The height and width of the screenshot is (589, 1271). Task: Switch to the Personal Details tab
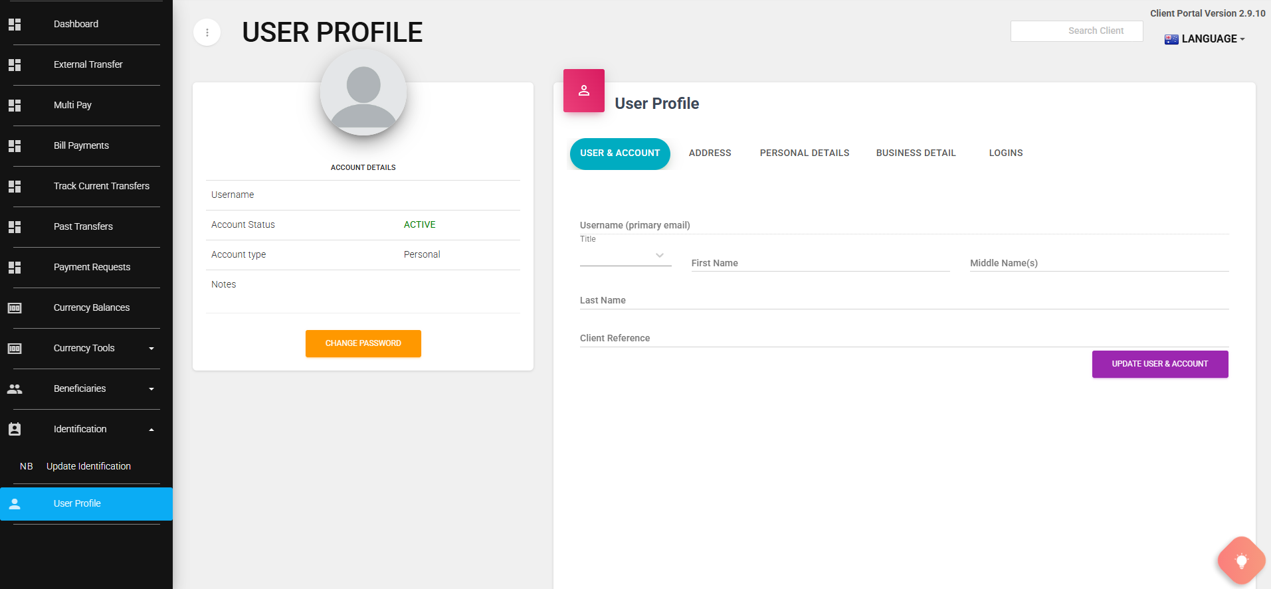click(x=804, y=153)
